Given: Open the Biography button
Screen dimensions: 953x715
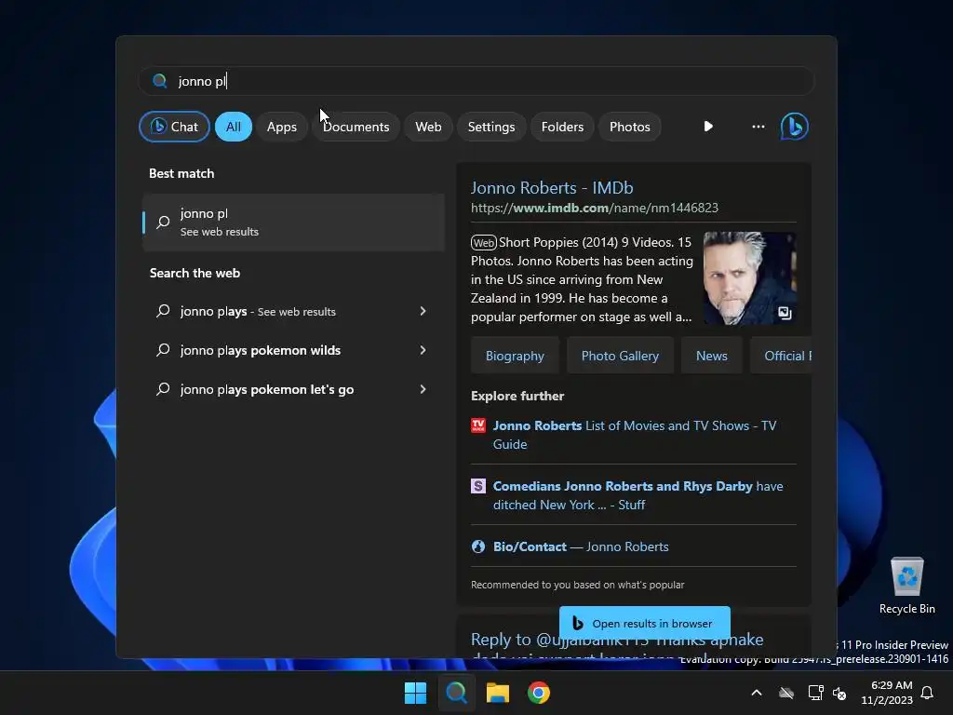Looking at the screenshot, I should click(x=515, y=356).
